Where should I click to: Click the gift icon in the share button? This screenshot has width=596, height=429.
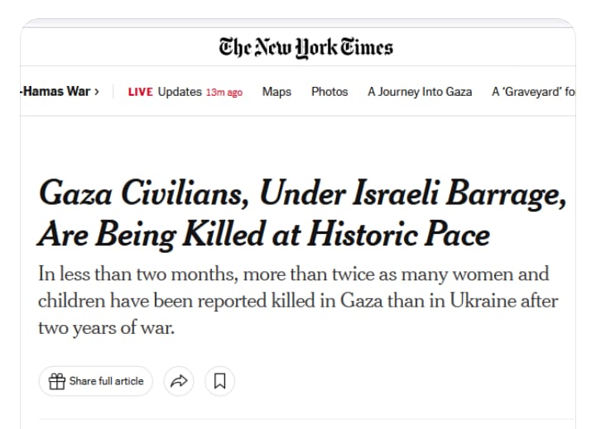pyautogui.click(x=57, y=381)
